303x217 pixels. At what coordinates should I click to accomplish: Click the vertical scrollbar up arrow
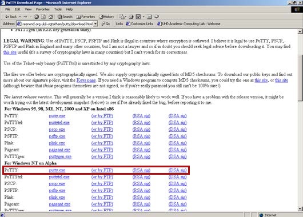pos(300,31)
